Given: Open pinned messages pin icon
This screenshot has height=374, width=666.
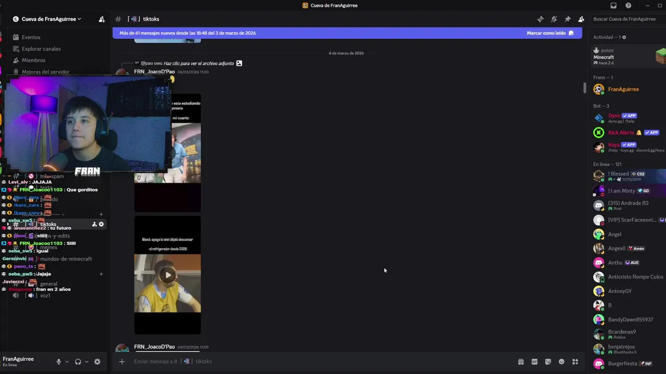Looking at the screenshot, I should pyautogui.click(x=568, y=19).
